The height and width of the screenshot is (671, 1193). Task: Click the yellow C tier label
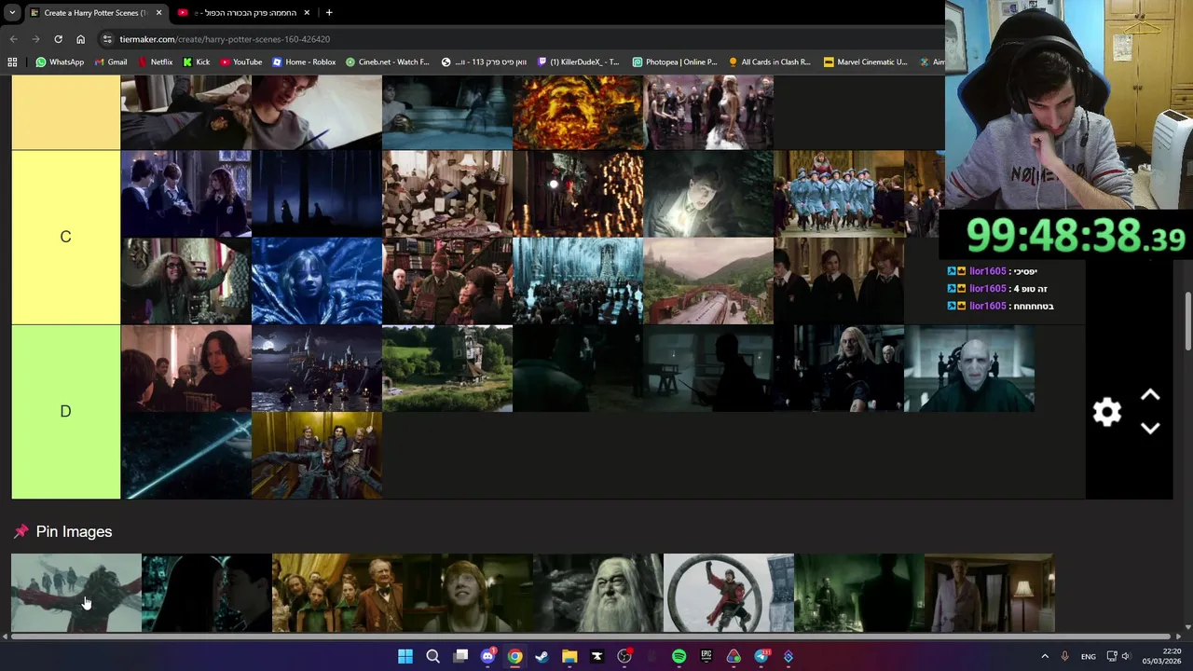click(x=65, y=237)
